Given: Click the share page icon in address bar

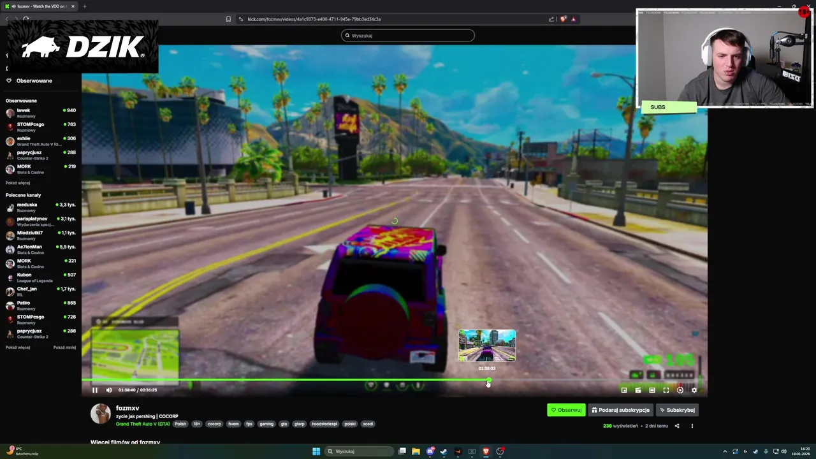Looking at the screenshot, I should coord(551,19).
